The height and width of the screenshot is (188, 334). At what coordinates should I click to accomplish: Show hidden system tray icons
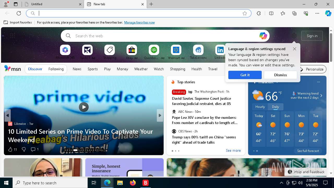coord(281,183)
